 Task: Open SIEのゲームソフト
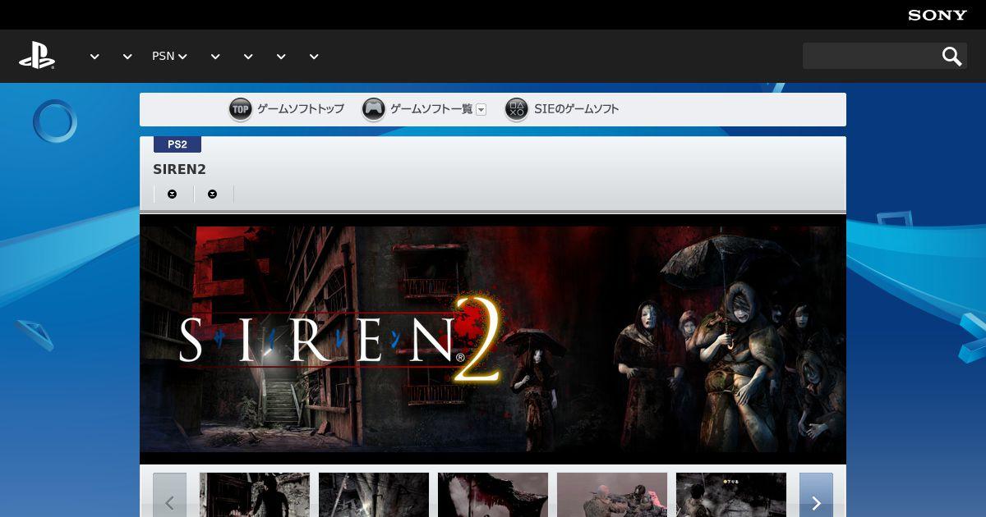coord(577,109)
